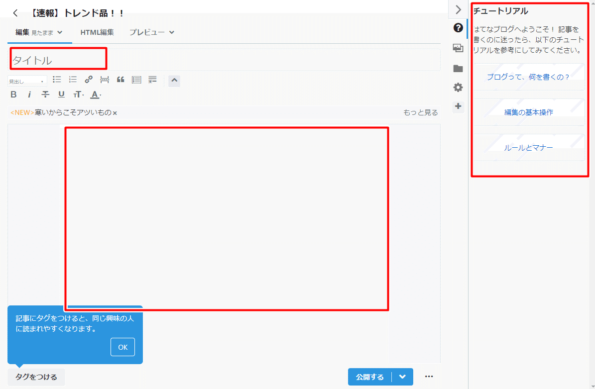Click the タイトル input field
This screenshot has height=389, width=595.
[224, 60]
